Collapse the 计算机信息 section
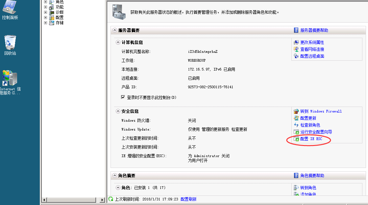This screenshot has height=205, width=368. click(117, 42)
